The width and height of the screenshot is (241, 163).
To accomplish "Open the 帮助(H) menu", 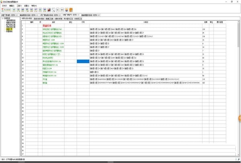I will [x=34, y=6].
